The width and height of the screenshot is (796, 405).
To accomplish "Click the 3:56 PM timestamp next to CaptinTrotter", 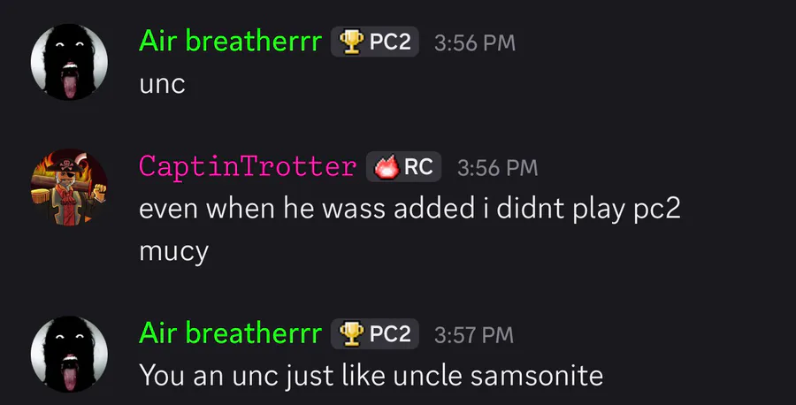I will (x=497, y=166).
